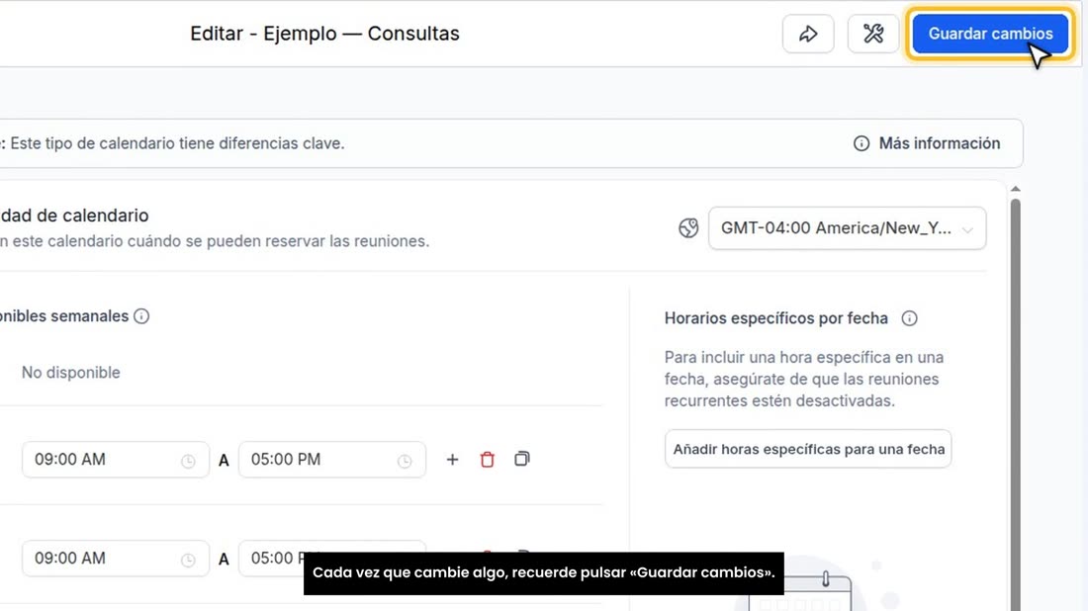Click the No disponible text
The height and width of the screenshot is (611, 1088).
[x=71, y=373]
